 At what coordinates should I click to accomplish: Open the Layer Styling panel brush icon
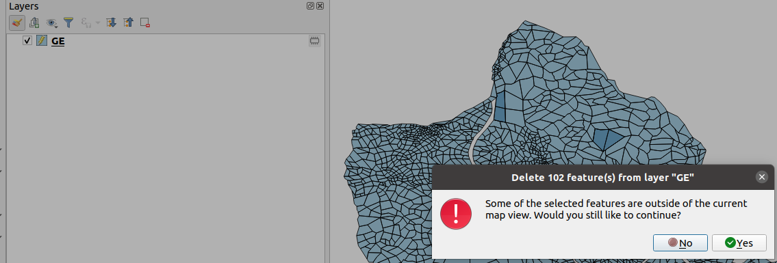(x=17, y=23)
